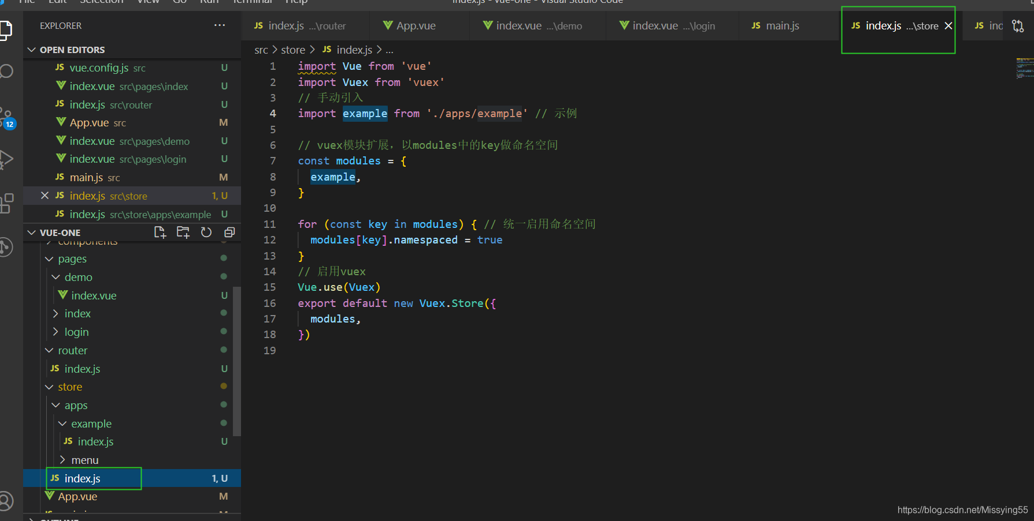Open changes compare icon in editor toolbar
The height and width of the screenshot is (521, 1034).
coord(1018,26)
